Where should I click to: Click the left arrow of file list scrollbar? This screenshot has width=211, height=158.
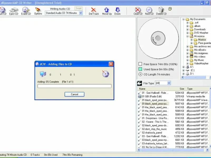[x=139, y=150]
